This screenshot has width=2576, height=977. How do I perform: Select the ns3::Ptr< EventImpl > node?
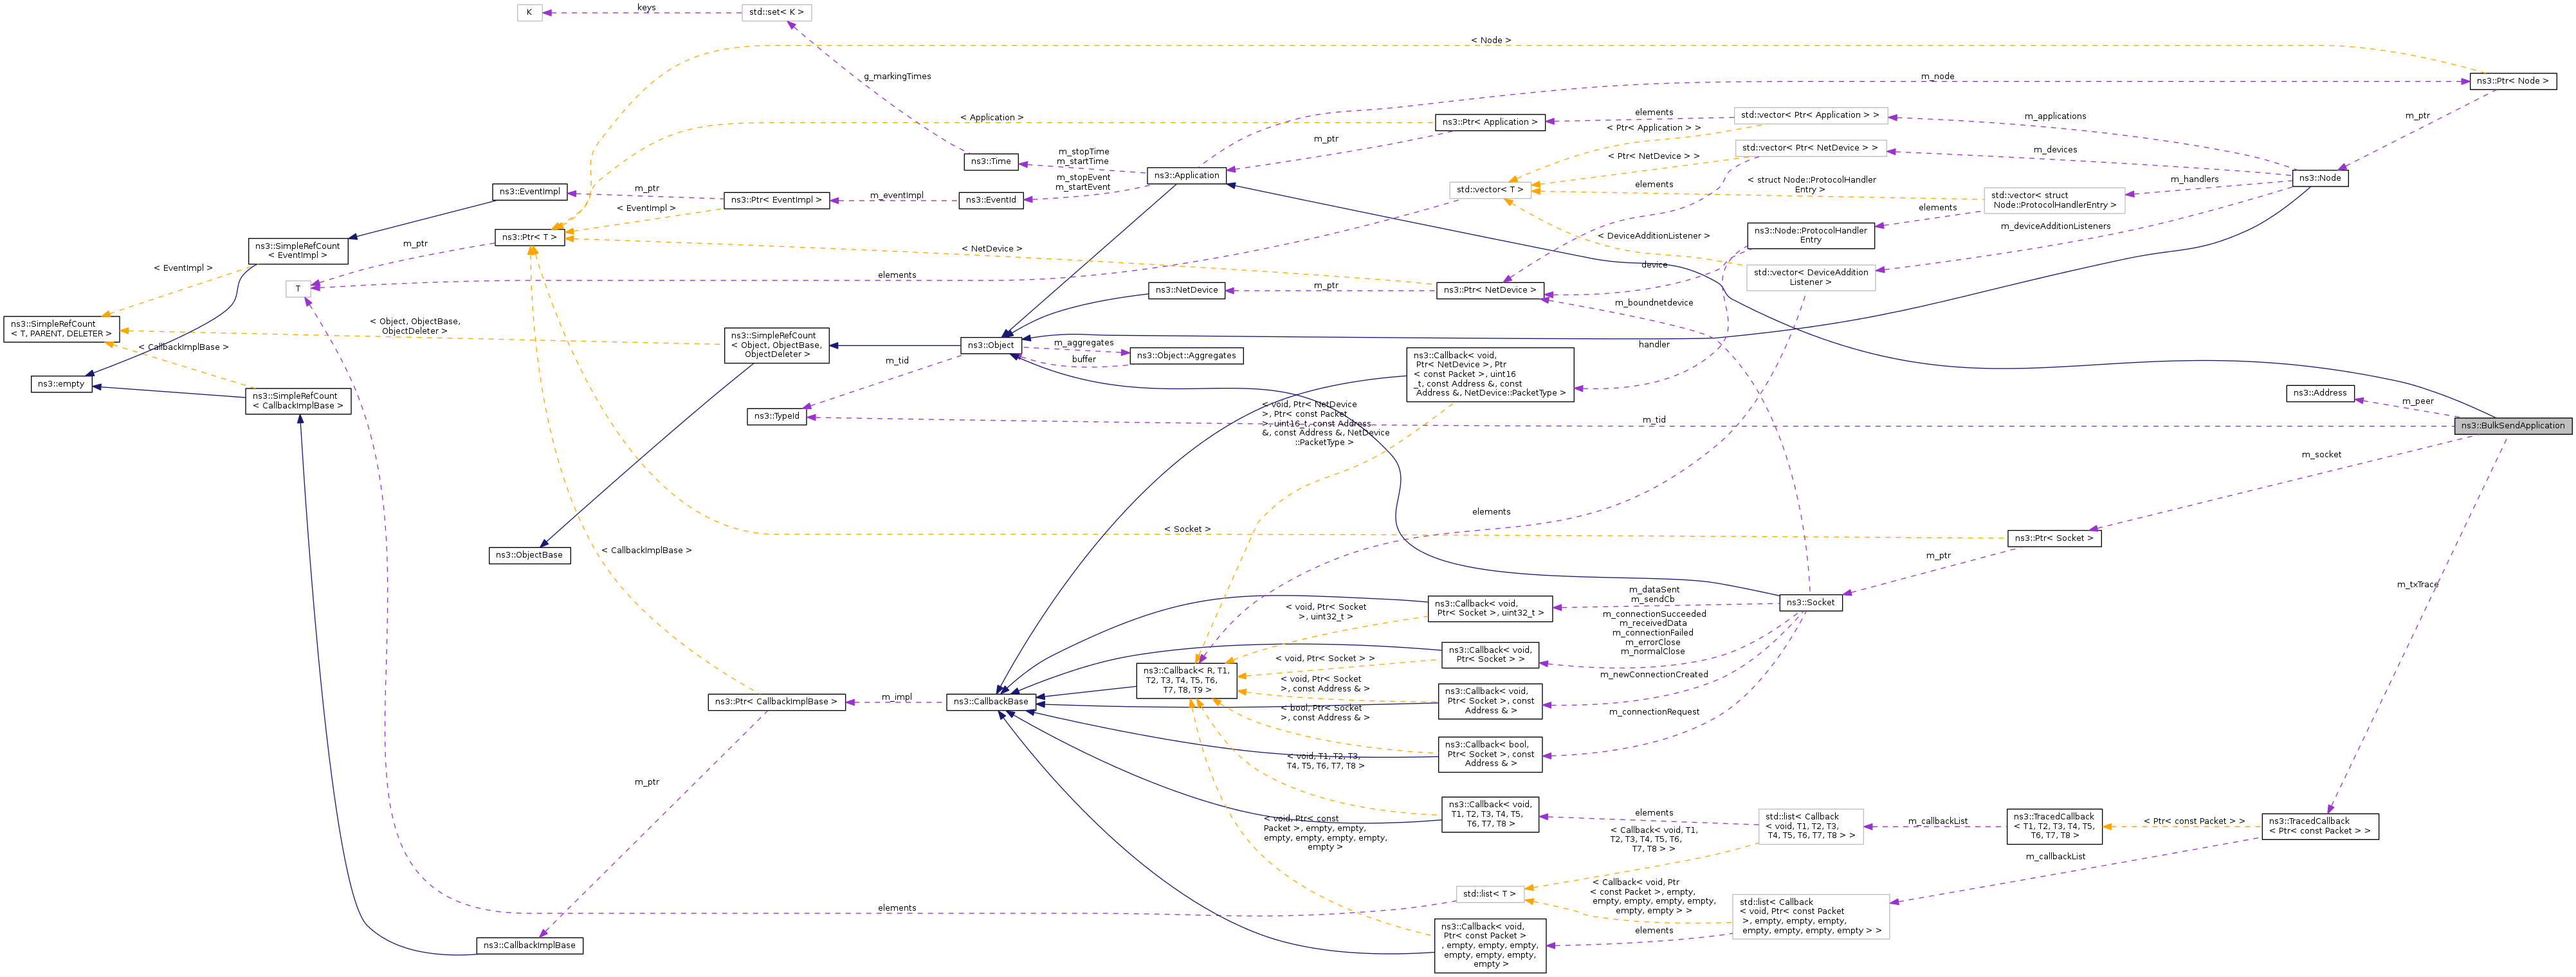tap(776, 200)
